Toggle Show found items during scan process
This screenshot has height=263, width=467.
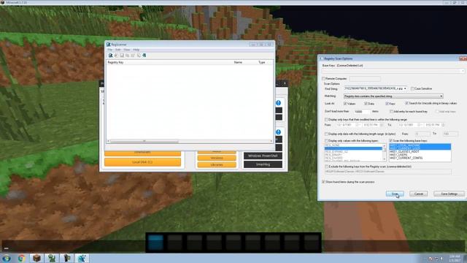coord(323,182)
